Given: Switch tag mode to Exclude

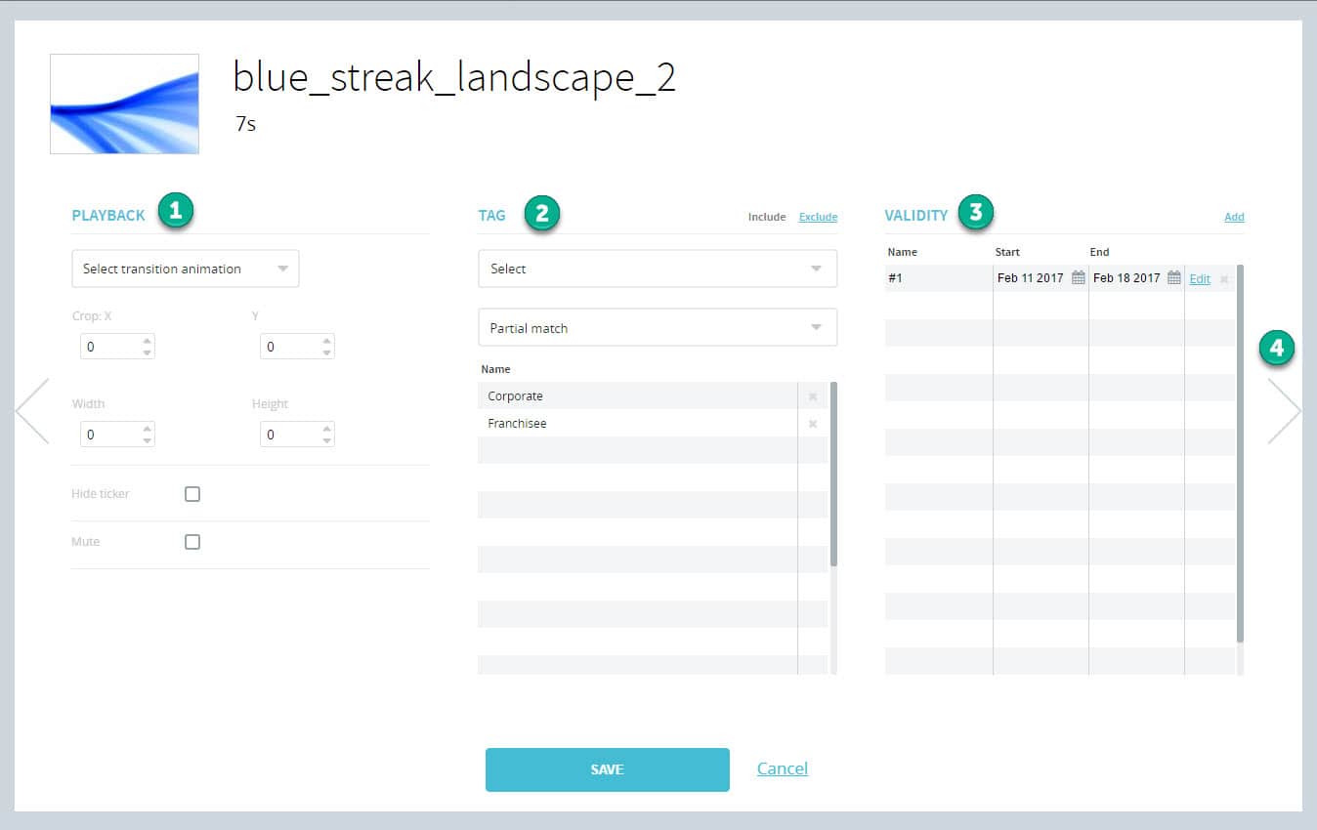Looking at the screenshot, I should [818, 217].
